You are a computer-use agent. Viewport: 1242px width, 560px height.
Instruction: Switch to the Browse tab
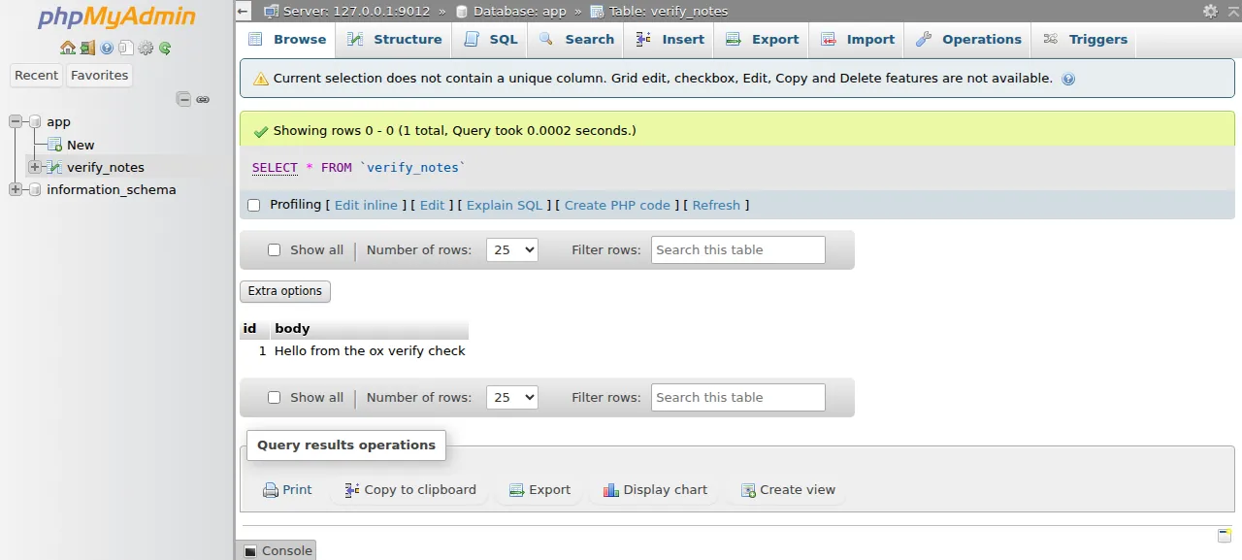[x=287, y=40]
